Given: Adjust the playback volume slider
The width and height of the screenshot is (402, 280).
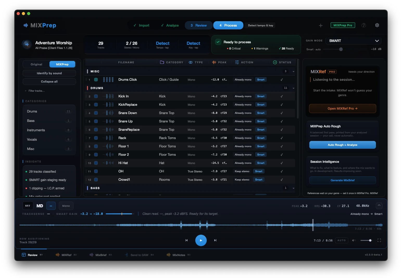Looking at the screenshot, I should coord(366,240).
